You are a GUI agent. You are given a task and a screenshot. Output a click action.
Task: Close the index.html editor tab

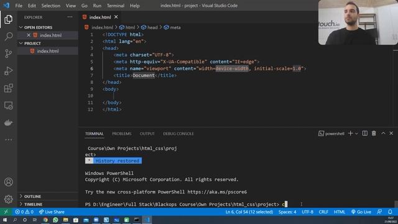(116, 17)
